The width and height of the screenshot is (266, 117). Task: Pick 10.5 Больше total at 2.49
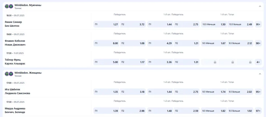click(240, 24)
